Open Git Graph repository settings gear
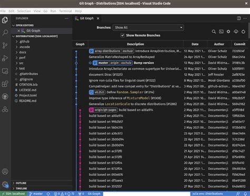 pyautogui.click(x=228, y=32)
